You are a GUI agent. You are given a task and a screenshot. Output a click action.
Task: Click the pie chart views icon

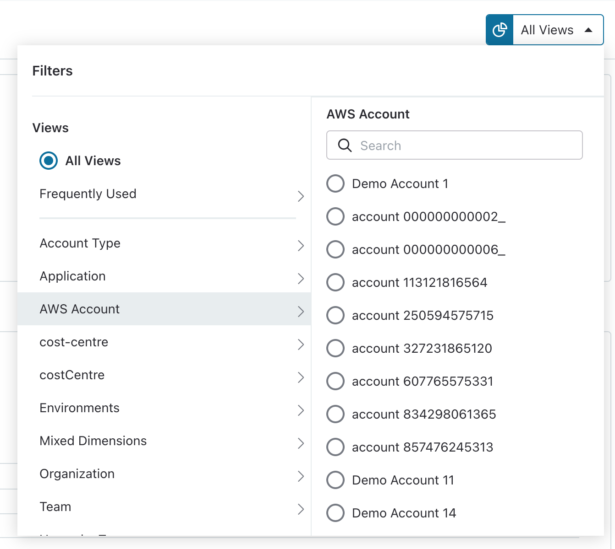coord(500,30)
